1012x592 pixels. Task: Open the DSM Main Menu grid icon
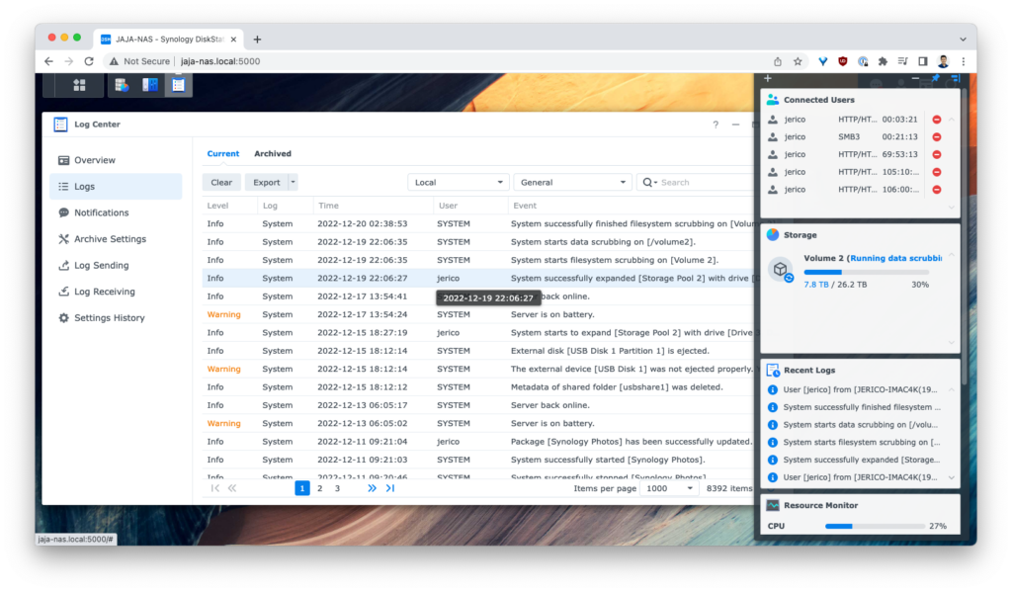(79, 85)
